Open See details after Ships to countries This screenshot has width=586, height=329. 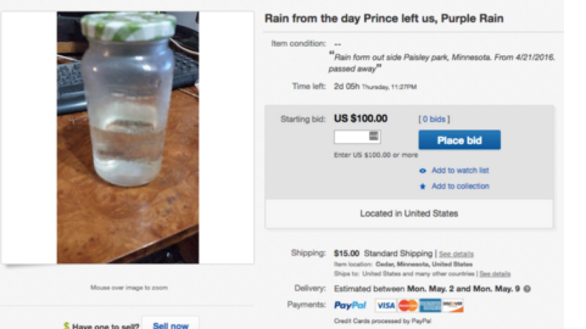tap(495, 274)
